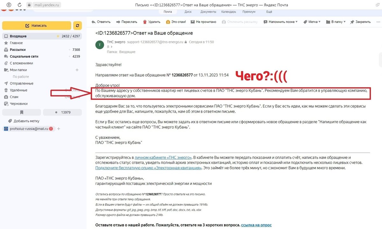This screenshot has width=382, height=229.
Task: Click the Входящие folder label under sender
Action: pos(127,51)
